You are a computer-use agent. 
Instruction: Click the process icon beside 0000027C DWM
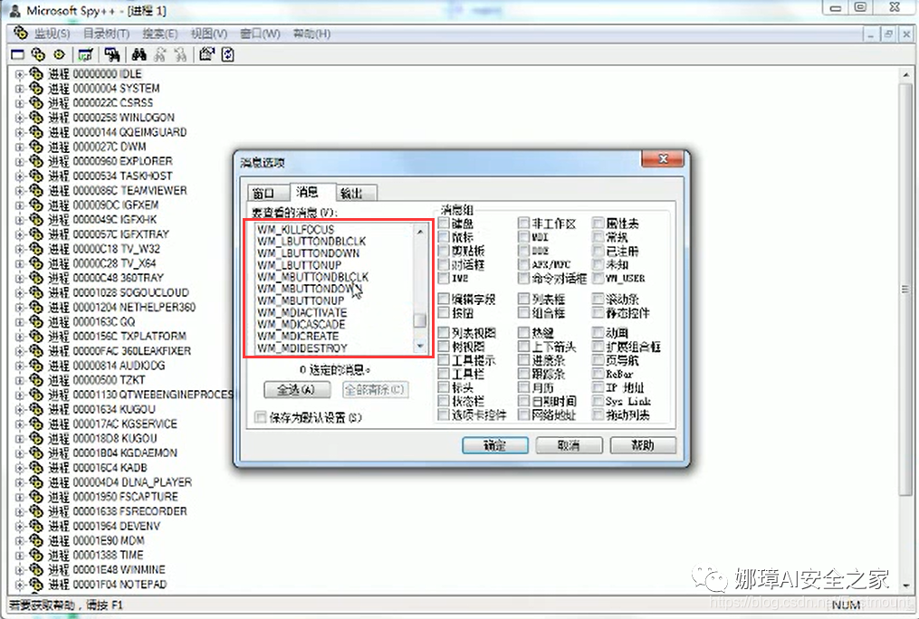click(36, 147)
